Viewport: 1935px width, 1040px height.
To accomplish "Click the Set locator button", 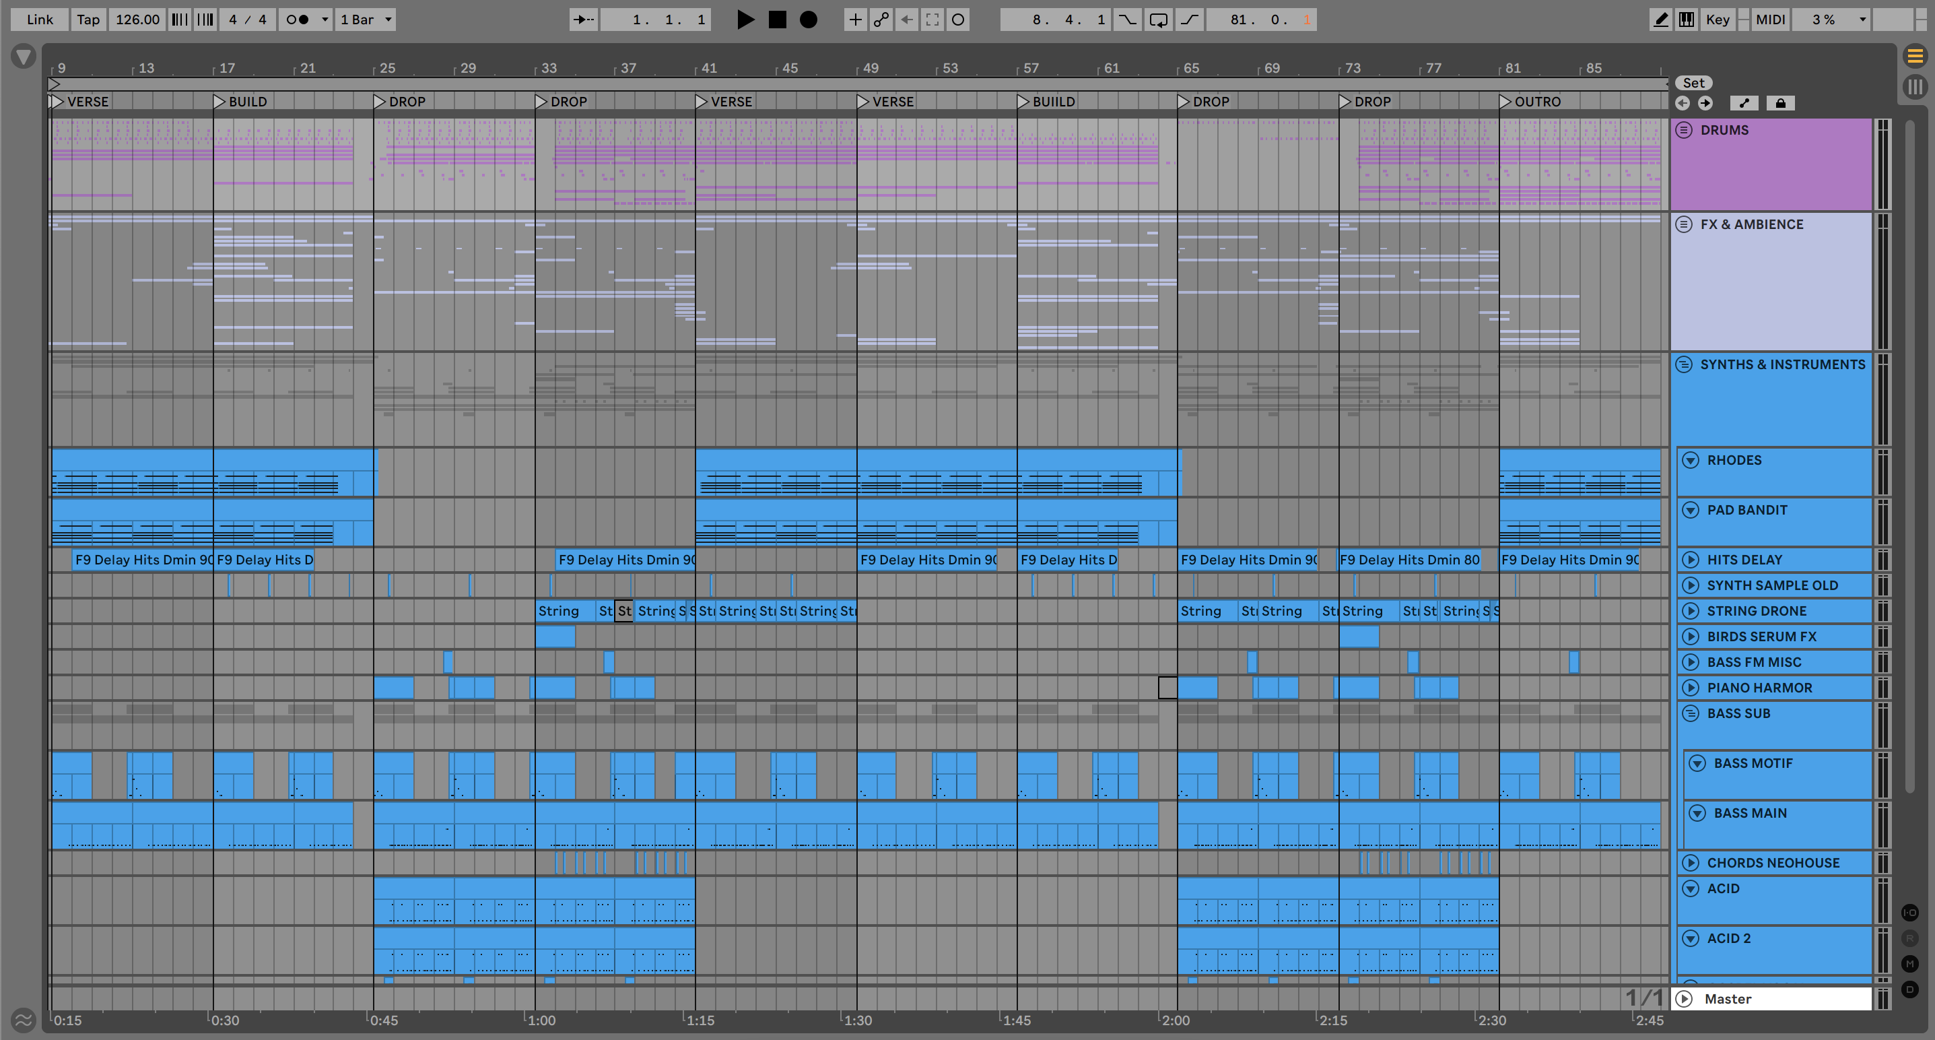I will tap(1693, 83).
